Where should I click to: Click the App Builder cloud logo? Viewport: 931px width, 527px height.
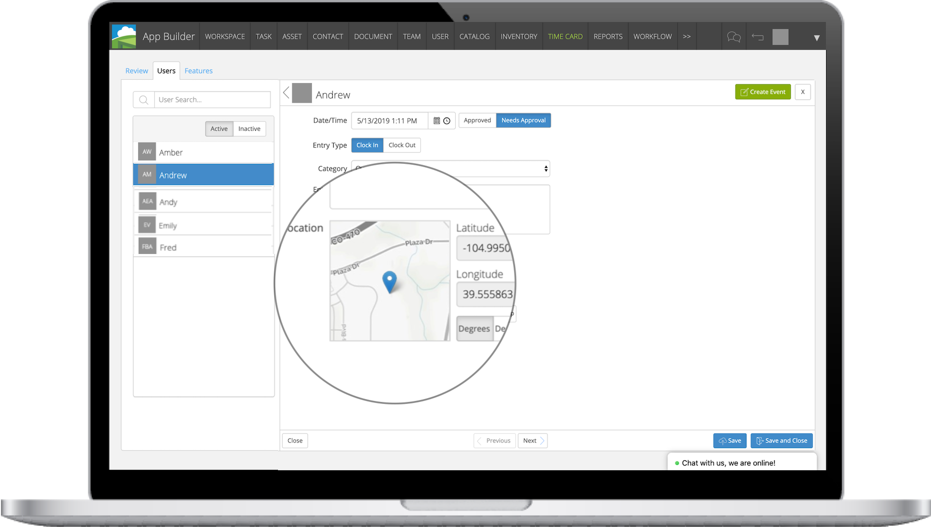(x=123, y=36)
